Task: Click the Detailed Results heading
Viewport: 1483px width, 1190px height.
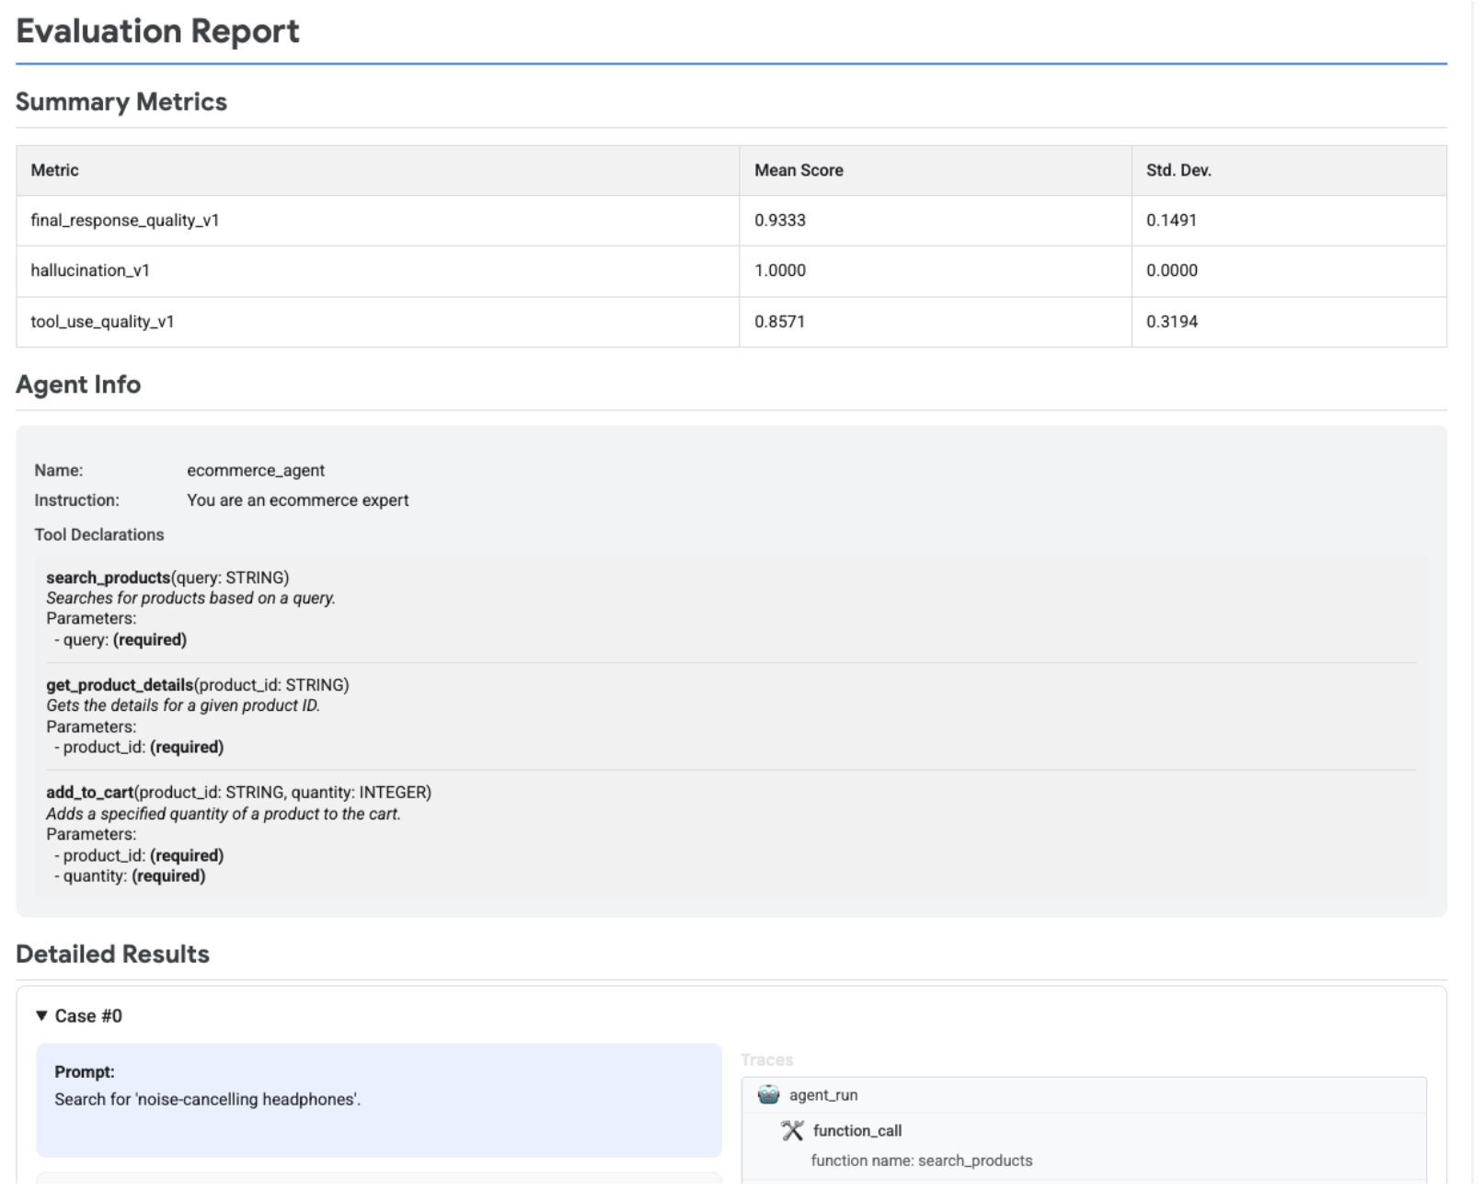Action: [x=112, y=955]
